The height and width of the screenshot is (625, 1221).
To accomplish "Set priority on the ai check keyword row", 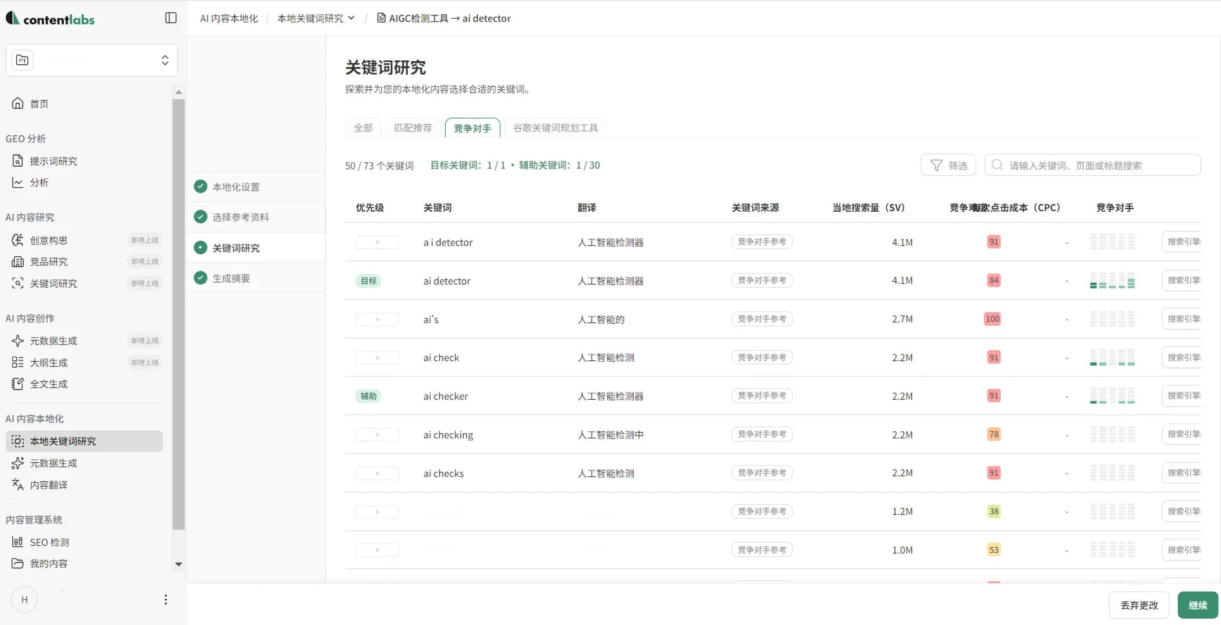I will 377,357.
